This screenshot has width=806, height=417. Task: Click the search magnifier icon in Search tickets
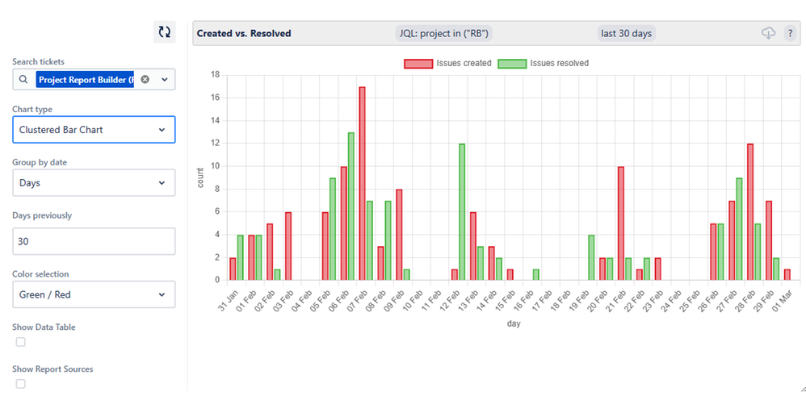coord(23,80)
